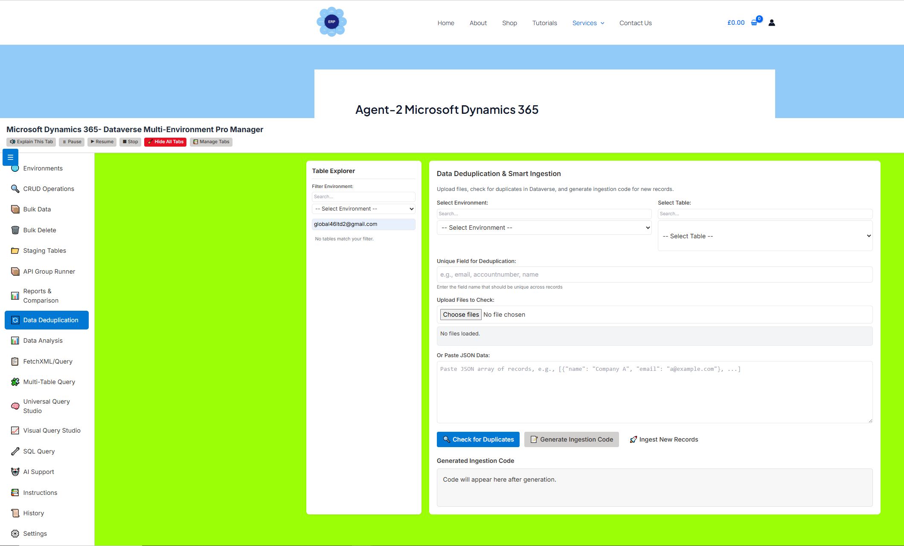This screenshot has height=546, width=904.
Task: Open the Select Environment dropdown in Table Explorer
Action: pyautogui.click(x=363, y=208)
